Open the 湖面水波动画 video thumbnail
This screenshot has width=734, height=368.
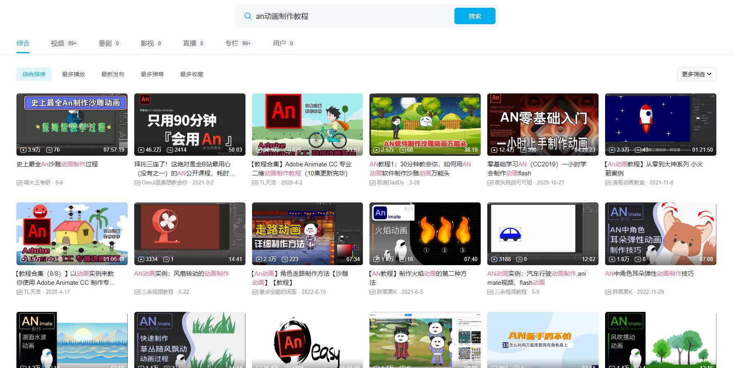pos(72,340)
